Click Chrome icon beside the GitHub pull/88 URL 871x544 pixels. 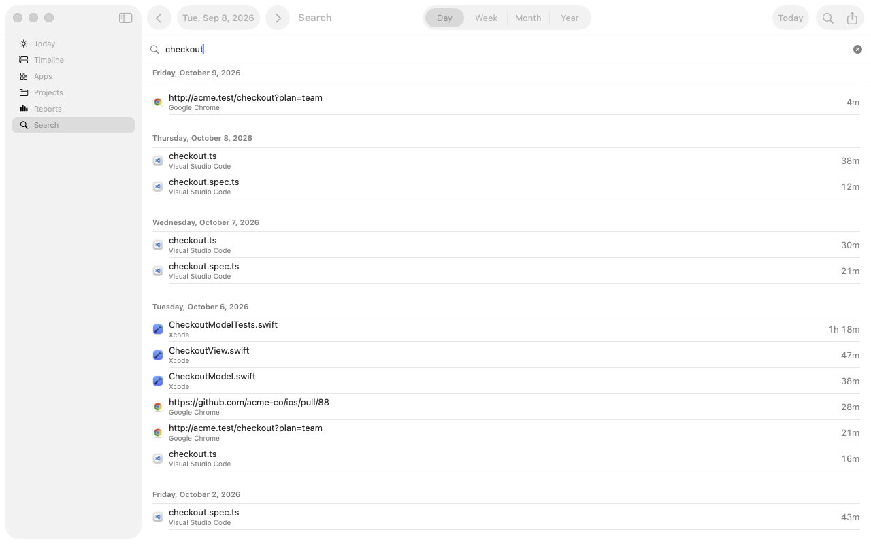tap(158, 407)
